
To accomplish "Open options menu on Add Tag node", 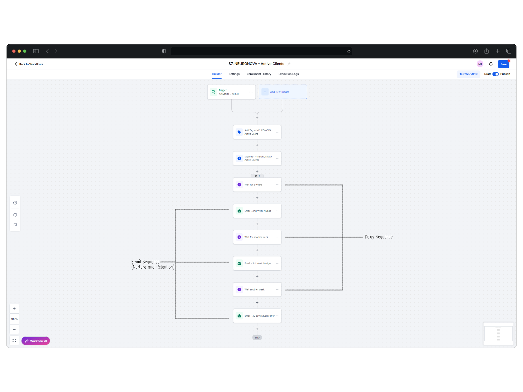I will 277,132.
